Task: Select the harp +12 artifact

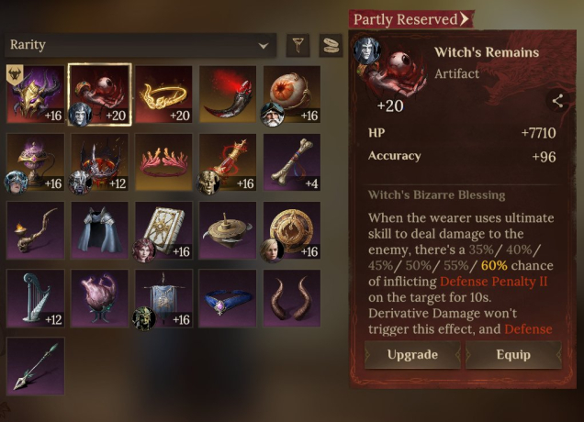Action: [x=36, y=298]
